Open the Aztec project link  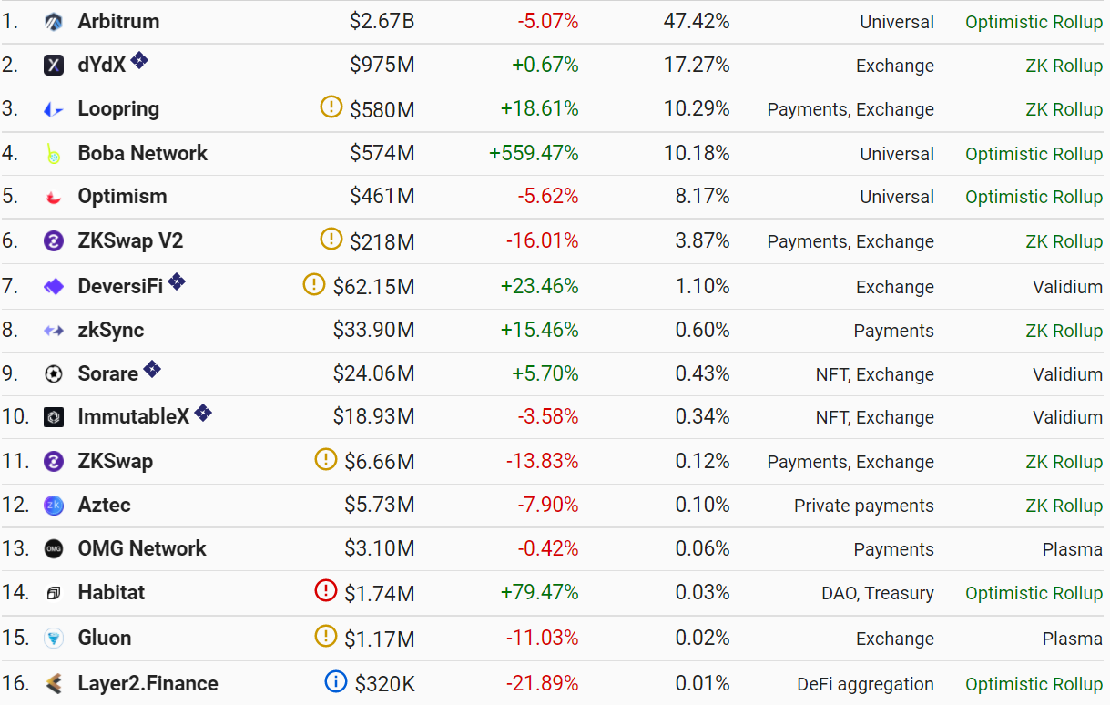105,505
